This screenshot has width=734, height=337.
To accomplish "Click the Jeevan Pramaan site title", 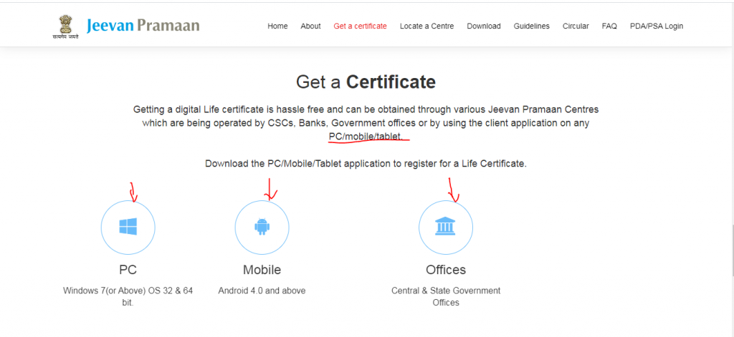I will [x=143, y=26].
